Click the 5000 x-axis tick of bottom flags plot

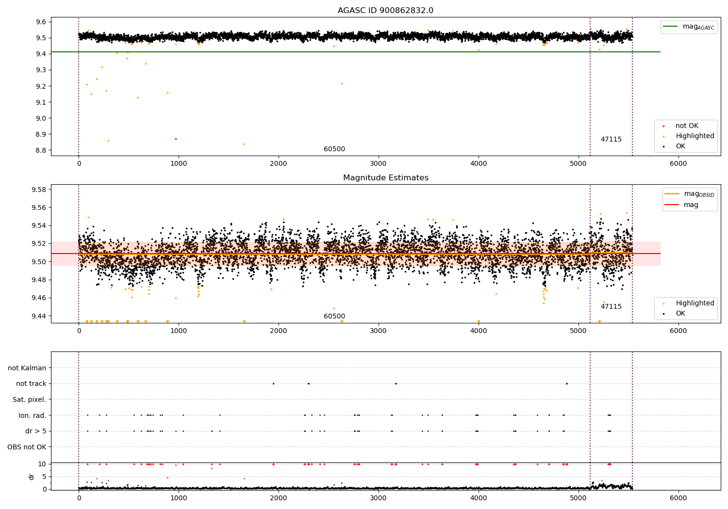(x=579, y=497)
